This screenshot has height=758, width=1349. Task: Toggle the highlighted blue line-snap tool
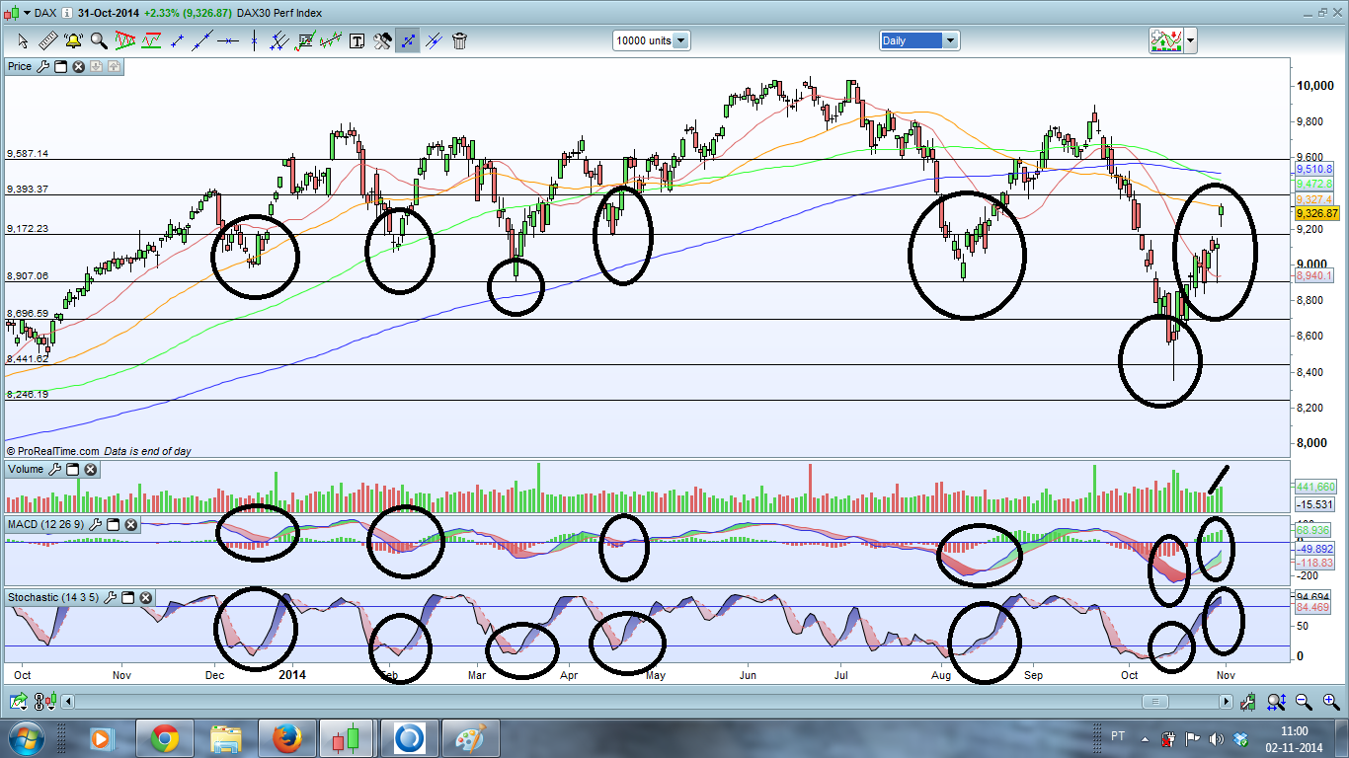[x=408, y=40]
